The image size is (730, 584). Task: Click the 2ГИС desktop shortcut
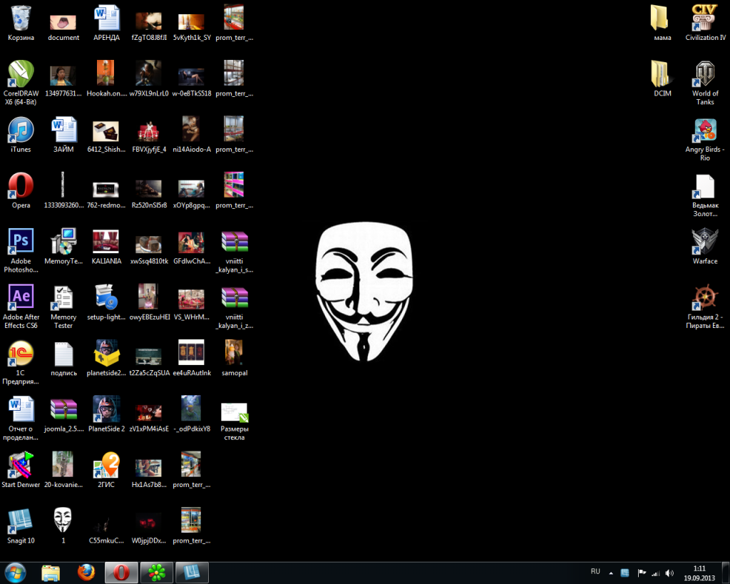pyautogui.click(x=106, y=465)
